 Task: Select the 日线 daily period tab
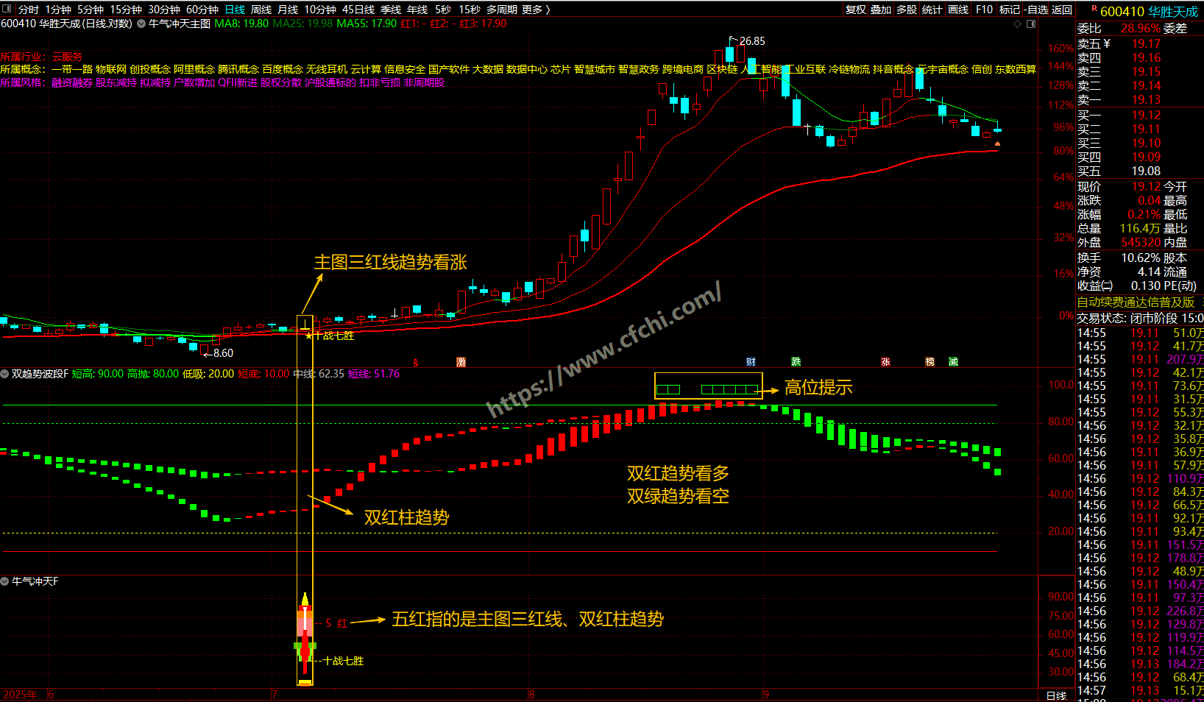pos(235,10)
